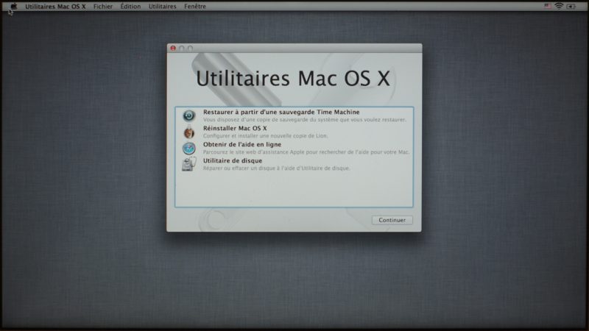Viewport: 589px width, 331px height.
Task: Click the Continuer button
Action: 392,220
